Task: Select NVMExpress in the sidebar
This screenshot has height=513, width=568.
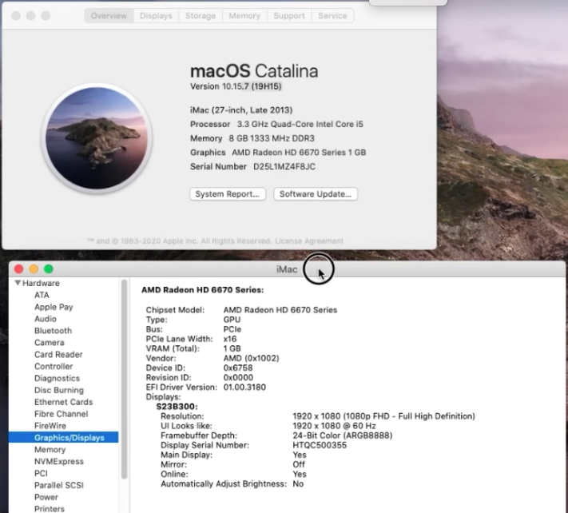Action: point(59,462)
